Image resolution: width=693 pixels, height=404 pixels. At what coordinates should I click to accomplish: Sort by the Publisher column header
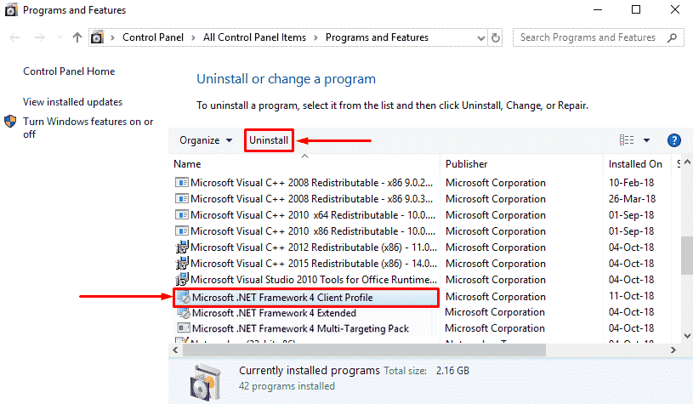click(x=466, y=164)
